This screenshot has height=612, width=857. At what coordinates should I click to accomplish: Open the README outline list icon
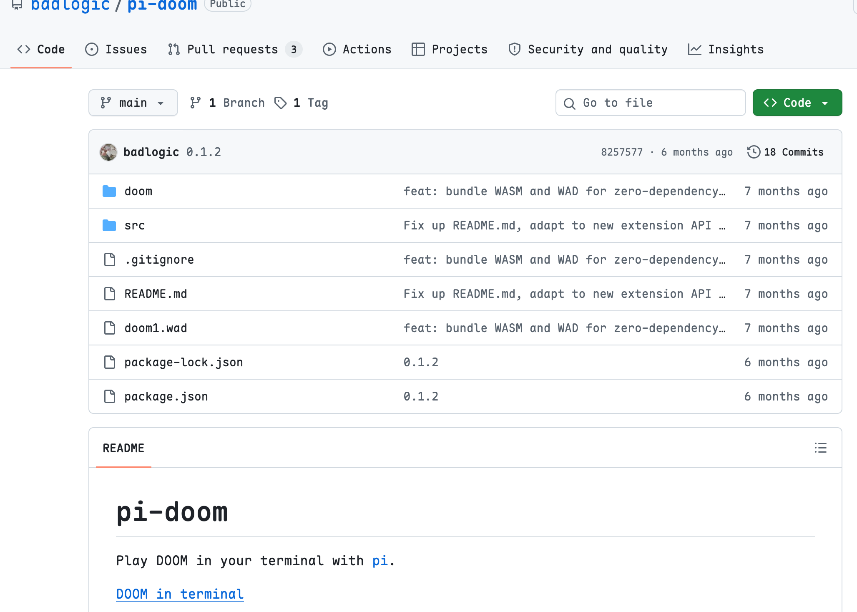[x=821, y=448]
